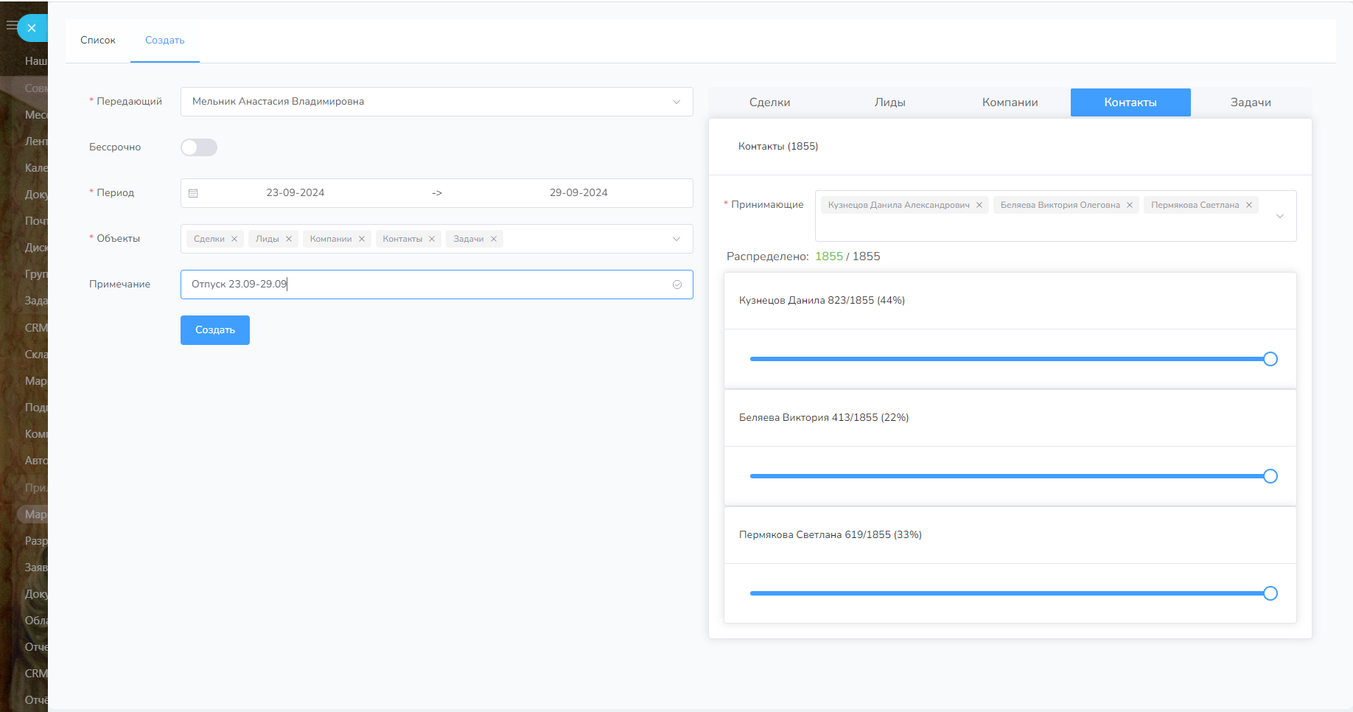
Task: Remove the Задачи tag from Объекты
Action: (494, 239)
